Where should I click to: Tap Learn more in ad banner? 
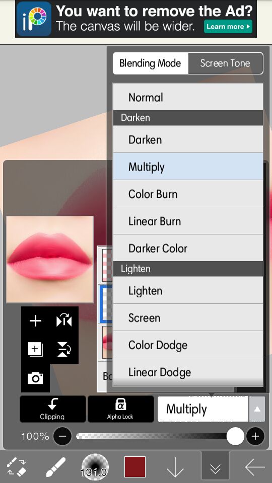[228, 27]
